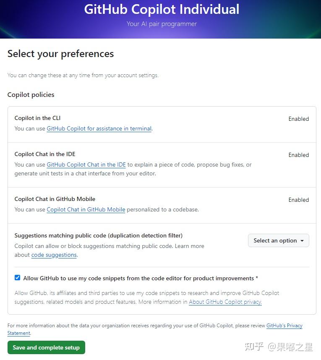Click the Enabled status for Copilot in the CLI

pos(298,119)
